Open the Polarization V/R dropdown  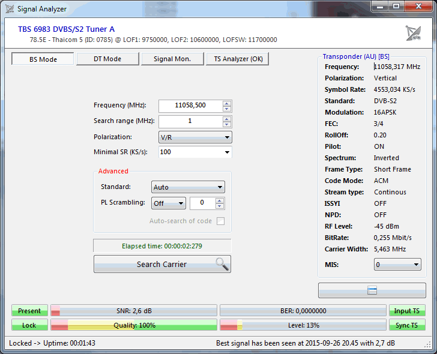coord(195,137)
